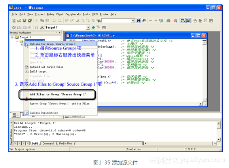This screenshot has height=168, width=229.
Task: Click the Build target toolbar icon
Action: pyautogui.click(x=19, y=27)
